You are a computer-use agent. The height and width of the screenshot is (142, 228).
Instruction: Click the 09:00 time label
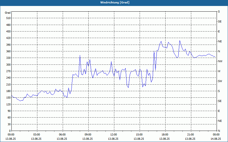pos(88,134)
